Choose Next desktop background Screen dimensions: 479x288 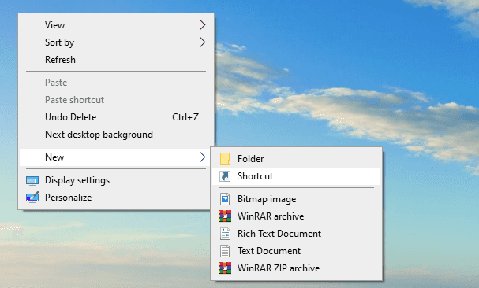coord(116,135)
